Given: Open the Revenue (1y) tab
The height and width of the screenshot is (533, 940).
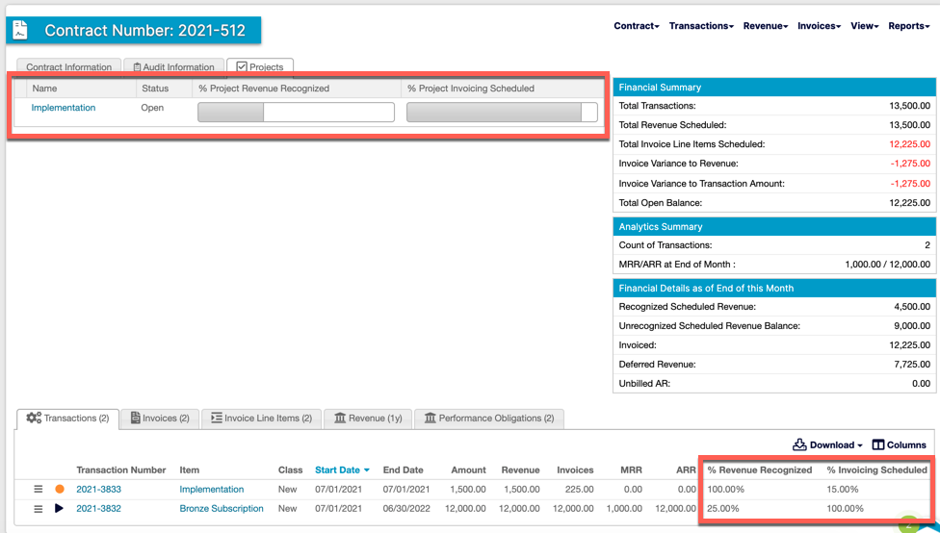Looking at the screenshot, I should click(x=368, y=418).
